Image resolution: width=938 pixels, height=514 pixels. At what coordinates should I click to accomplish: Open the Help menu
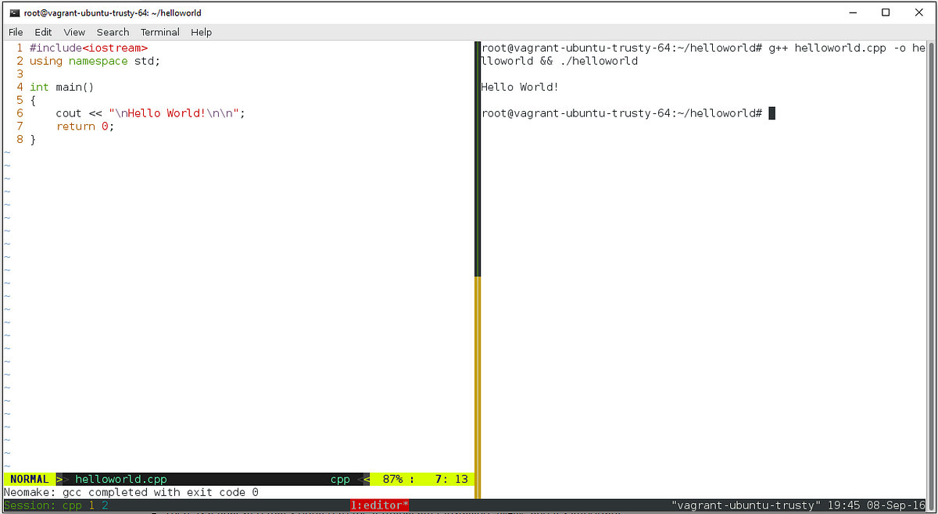pos(201,32)
